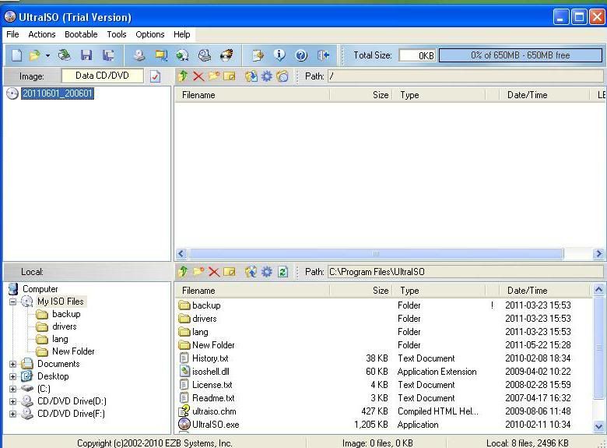Click the Image list horizontal scrollbar thumb
This screenshot has height=448, width=607.
376,254
